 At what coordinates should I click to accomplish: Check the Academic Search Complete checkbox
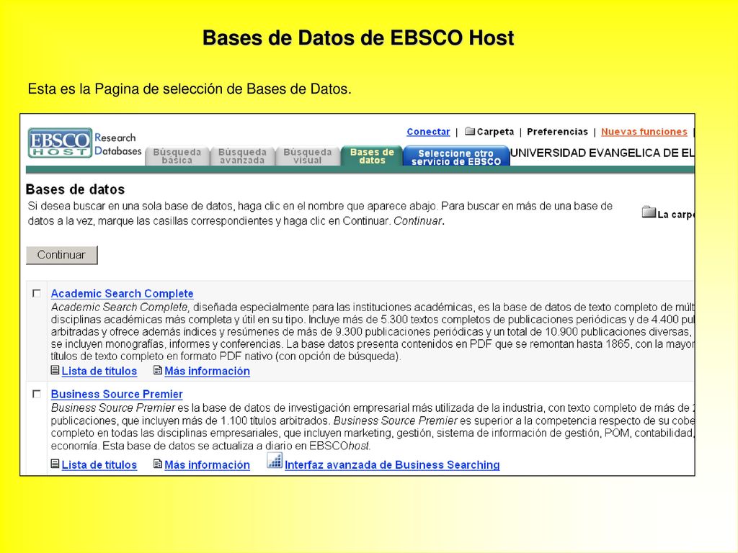tap(36, 294)
